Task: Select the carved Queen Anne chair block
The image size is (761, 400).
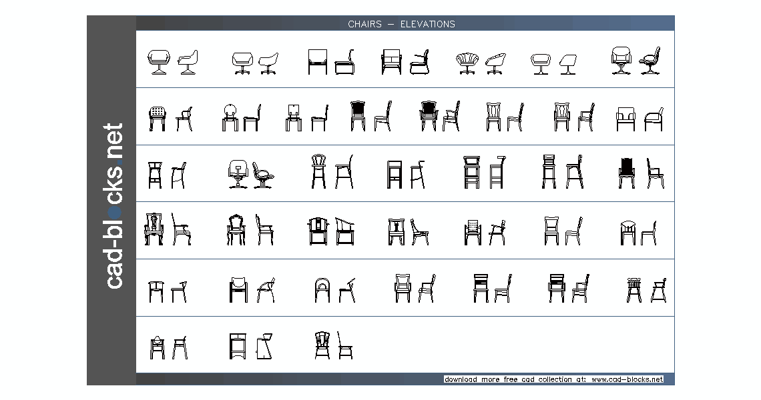Action: click(237, 230)
